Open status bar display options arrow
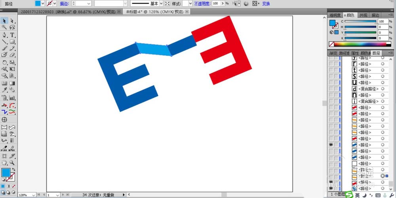 [124, 195]
